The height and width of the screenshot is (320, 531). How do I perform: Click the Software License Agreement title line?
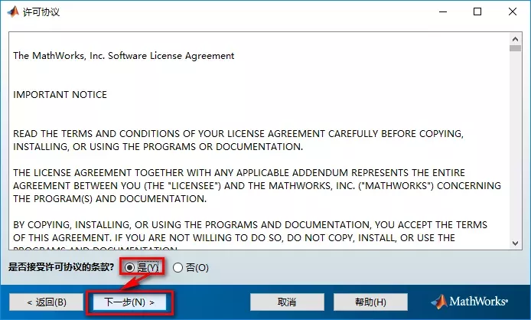point(123,56)
